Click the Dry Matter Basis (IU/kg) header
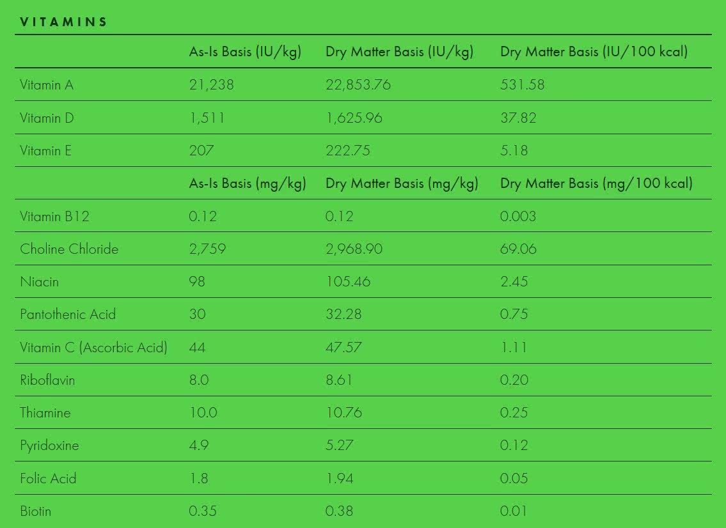This screenshot has height=528, width=726. coord(399,52)
